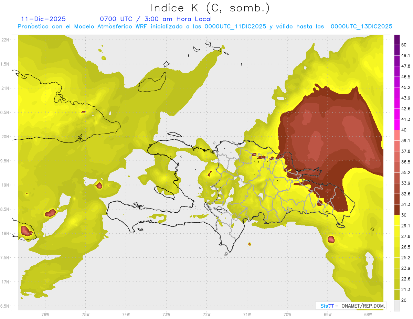This screenshot has height=319, width=413.
Task: Click the '73W' longitude label
Action: coord(166,315)
